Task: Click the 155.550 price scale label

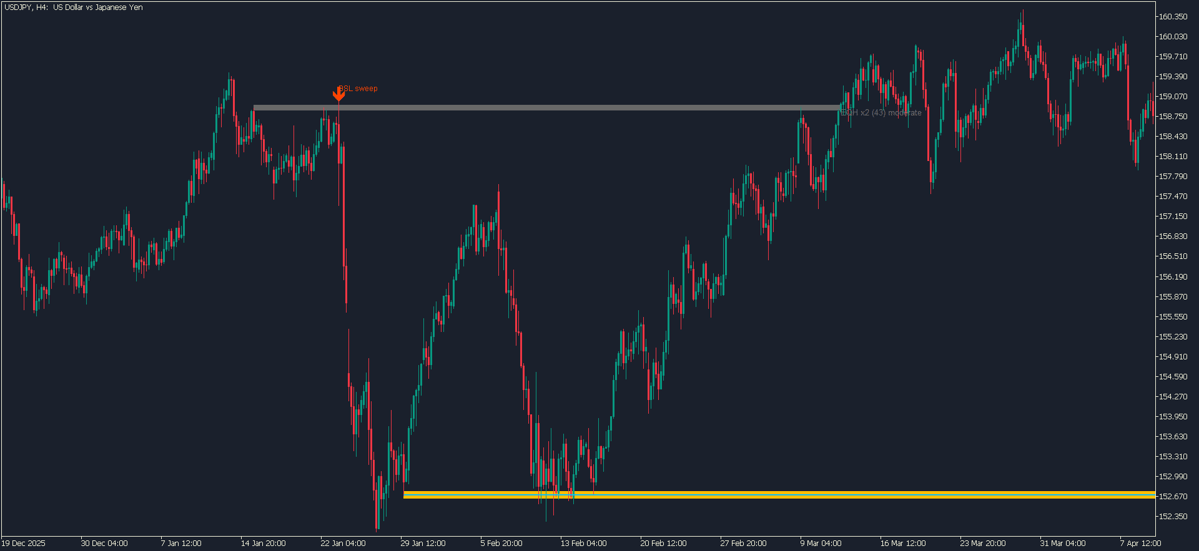Action: pos(1173,317)
